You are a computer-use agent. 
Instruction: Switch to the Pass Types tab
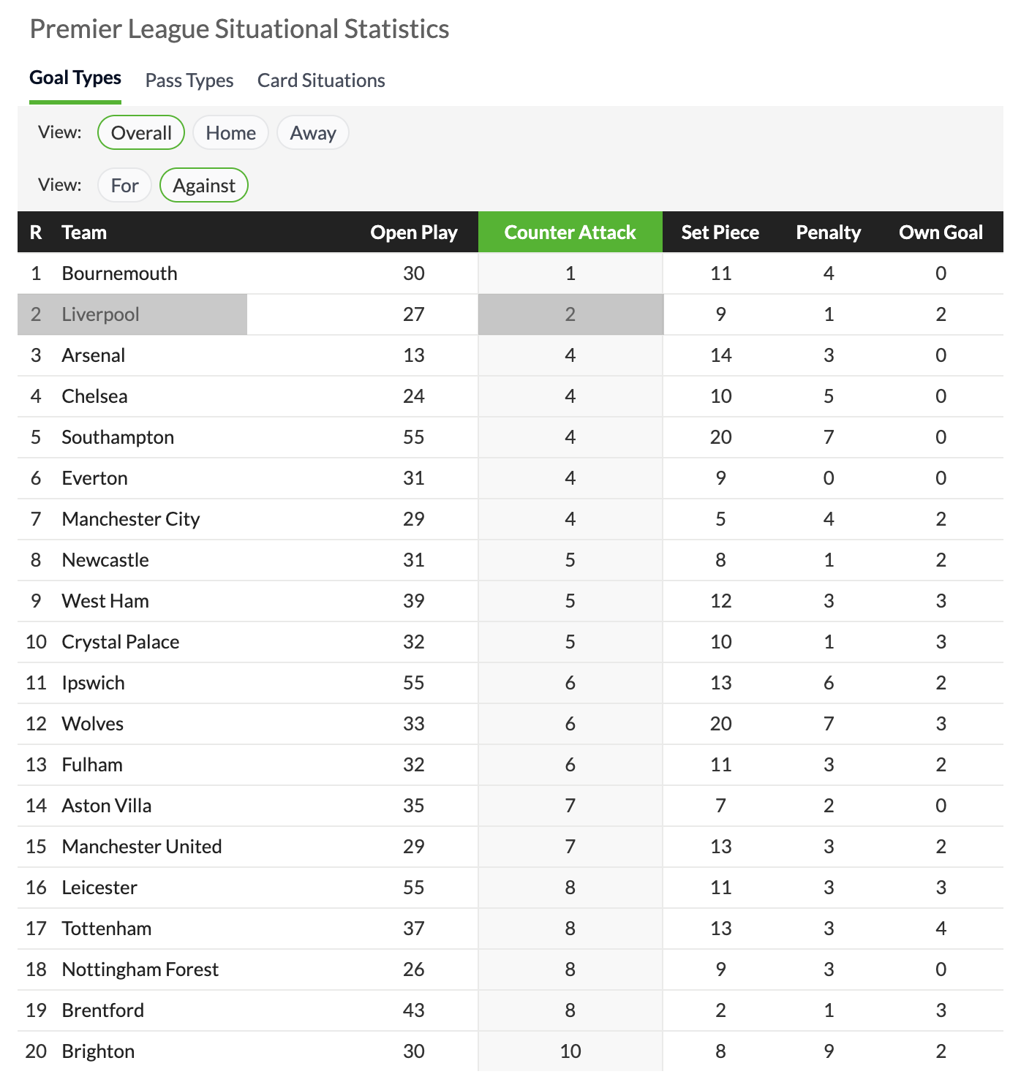point(189,80)
